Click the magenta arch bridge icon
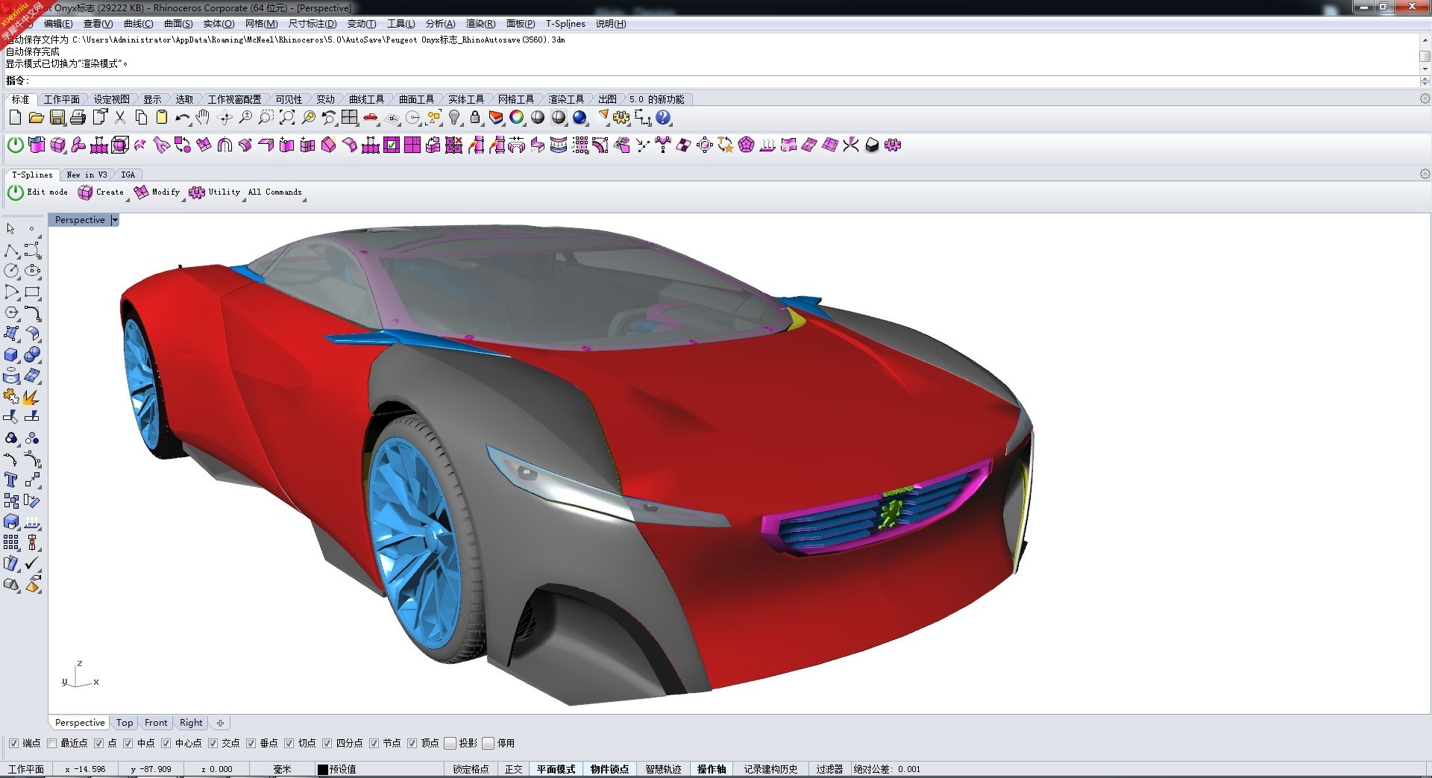The image size is (1432, 778). click(x=224, y=145)
